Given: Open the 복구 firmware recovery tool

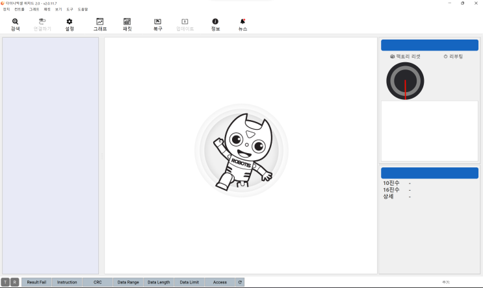Looking at the screenshot, I should point(158,25).
